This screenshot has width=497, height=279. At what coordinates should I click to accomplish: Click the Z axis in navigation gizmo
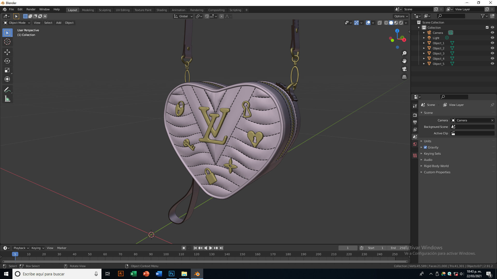pos(397,31)
